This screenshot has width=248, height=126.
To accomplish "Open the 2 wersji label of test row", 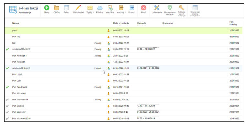I will (x=98, y=43).
